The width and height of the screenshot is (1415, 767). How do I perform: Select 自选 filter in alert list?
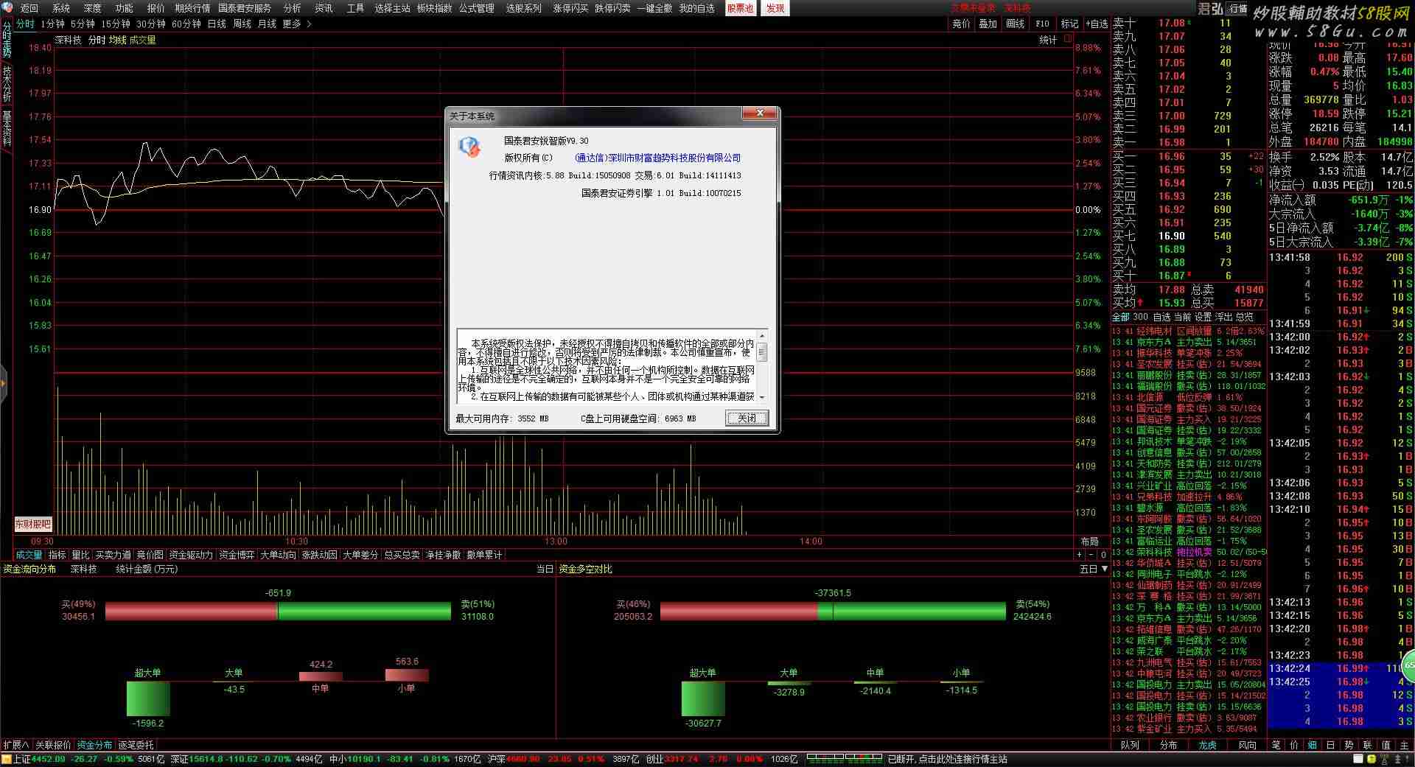click(1161, 317)
